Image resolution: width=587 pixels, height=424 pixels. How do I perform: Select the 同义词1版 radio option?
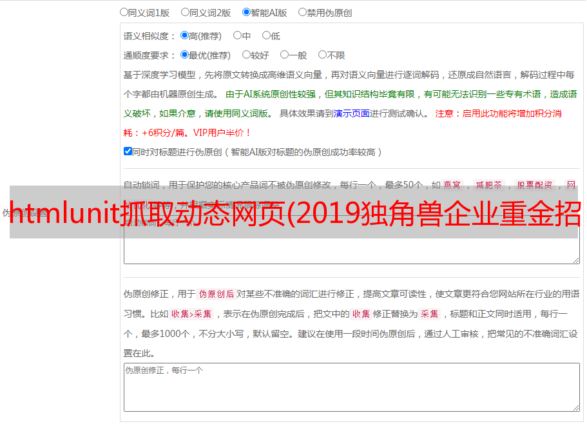(x=124, y=12)
